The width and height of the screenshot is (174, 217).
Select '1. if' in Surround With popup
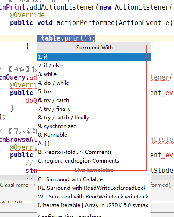point(94,57)
